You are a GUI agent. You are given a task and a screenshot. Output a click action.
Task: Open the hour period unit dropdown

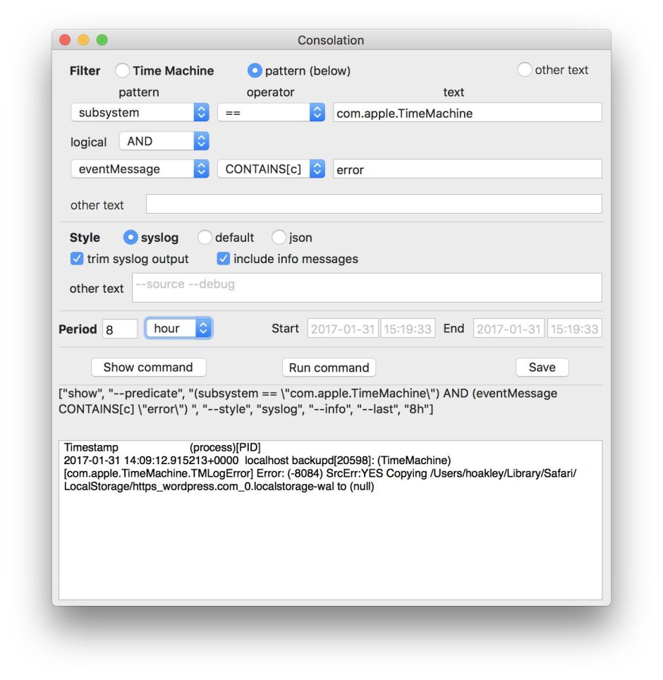(x=178, y=328)
